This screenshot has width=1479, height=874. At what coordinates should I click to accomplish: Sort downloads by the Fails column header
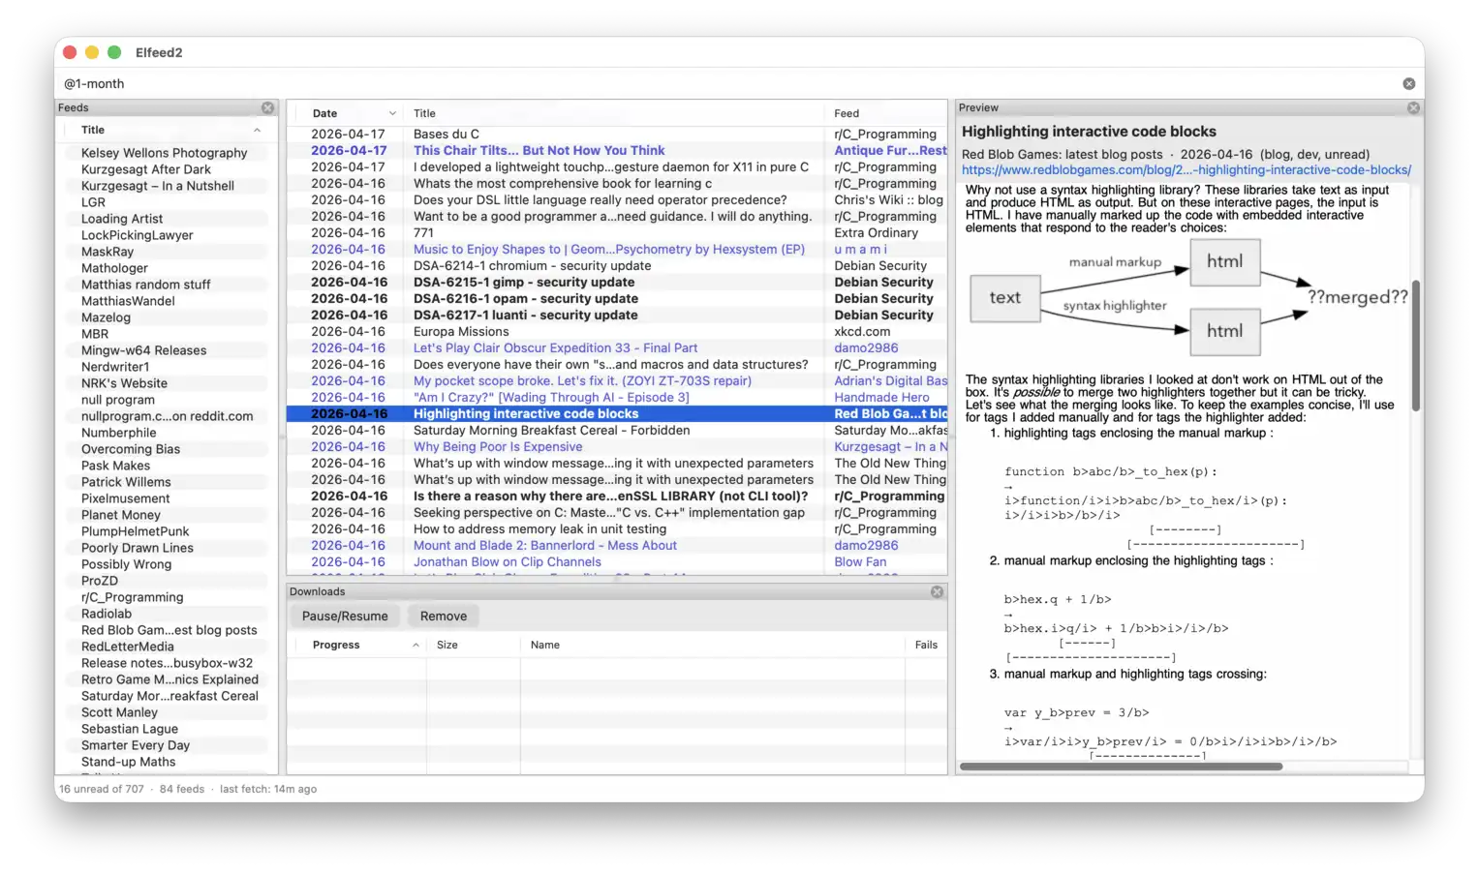925,645
